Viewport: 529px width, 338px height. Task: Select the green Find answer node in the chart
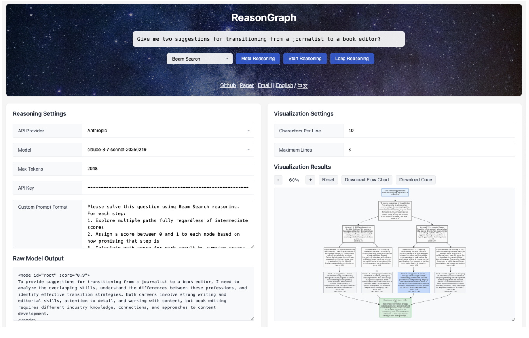(396, 307)
